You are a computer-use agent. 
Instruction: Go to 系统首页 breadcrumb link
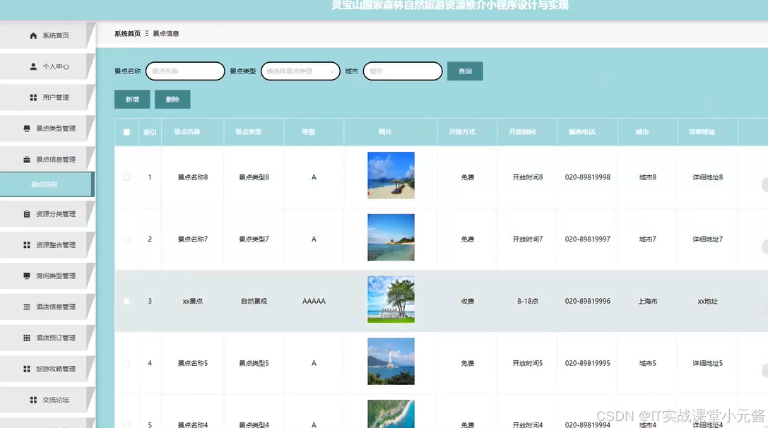pos(127,34)
